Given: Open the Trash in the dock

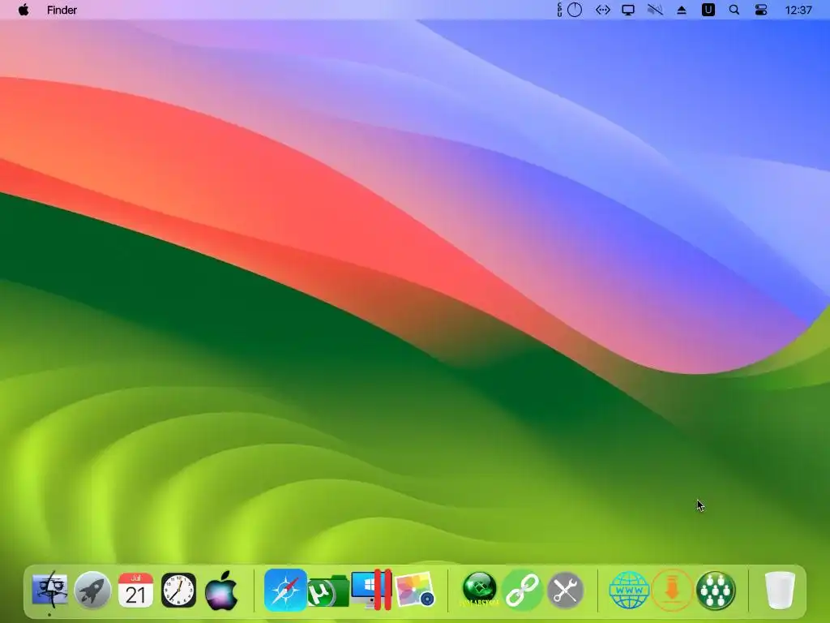Looking at the screenshot, I should pos(780,590).
